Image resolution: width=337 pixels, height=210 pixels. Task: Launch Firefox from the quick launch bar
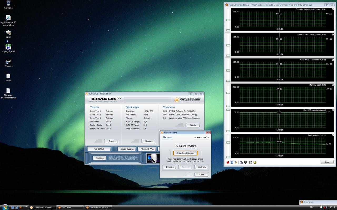21,207
